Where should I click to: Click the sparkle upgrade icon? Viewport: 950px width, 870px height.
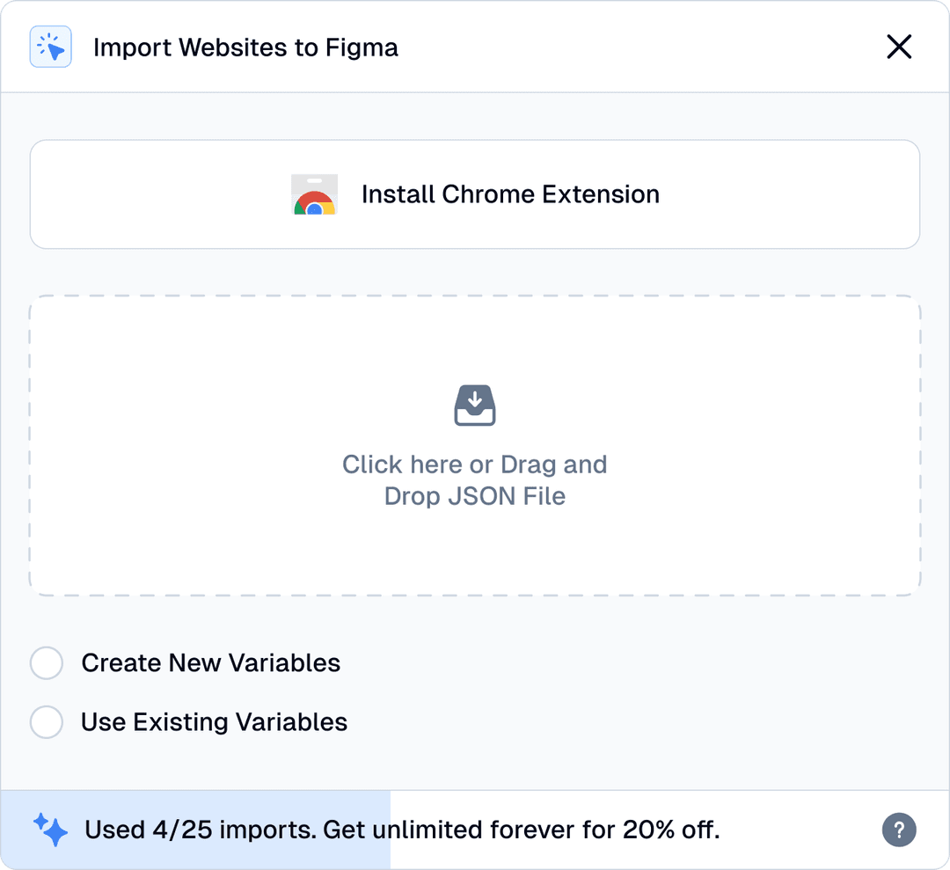point(51,830)
